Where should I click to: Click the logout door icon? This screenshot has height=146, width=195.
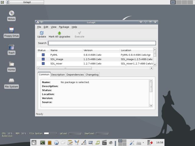click(150, 143)
